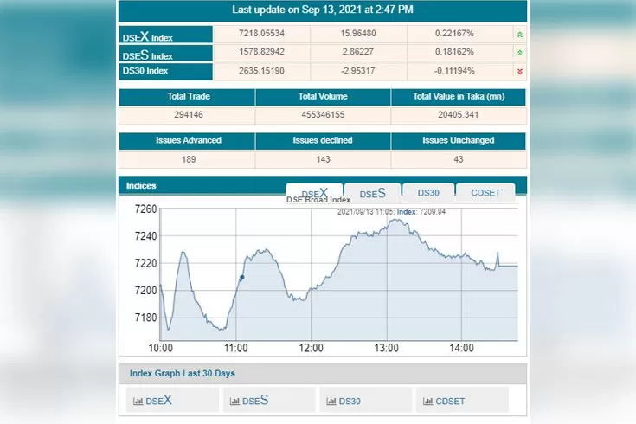Viewport: 636px width, 424px height.
Task: Switch to the DSEX indices tab
Action: pyautogui.click(x=314, y=192)
